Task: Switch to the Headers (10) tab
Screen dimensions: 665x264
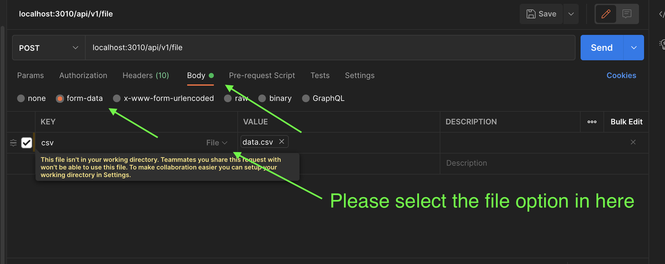Action: (x=146, y=75)
